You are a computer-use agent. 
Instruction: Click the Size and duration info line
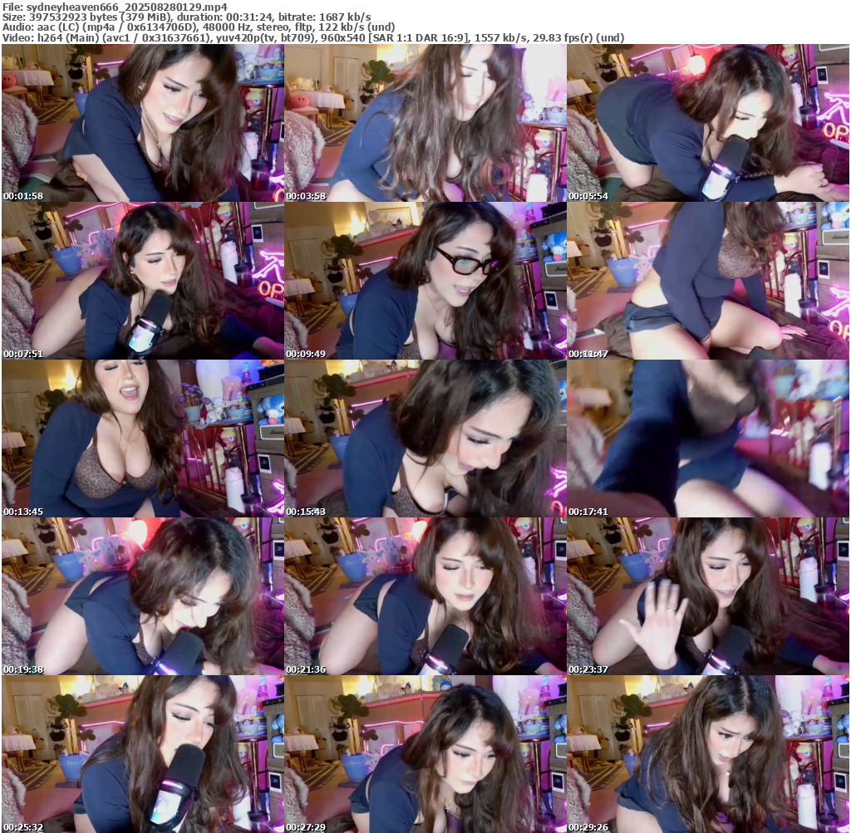[187, 17]
